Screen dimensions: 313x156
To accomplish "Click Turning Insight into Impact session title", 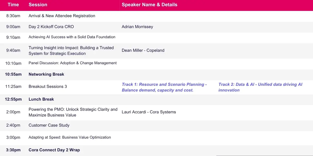I will [71, 51].
